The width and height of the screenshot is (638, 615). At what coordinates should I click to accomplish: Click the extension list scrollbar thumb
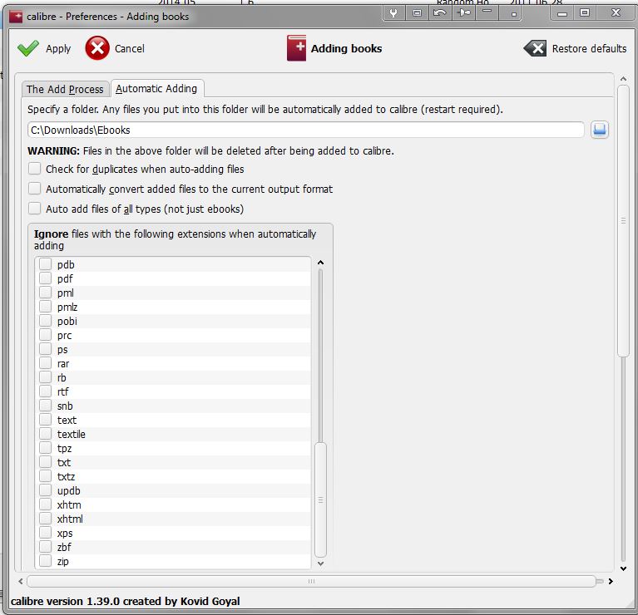click(320, 500)
